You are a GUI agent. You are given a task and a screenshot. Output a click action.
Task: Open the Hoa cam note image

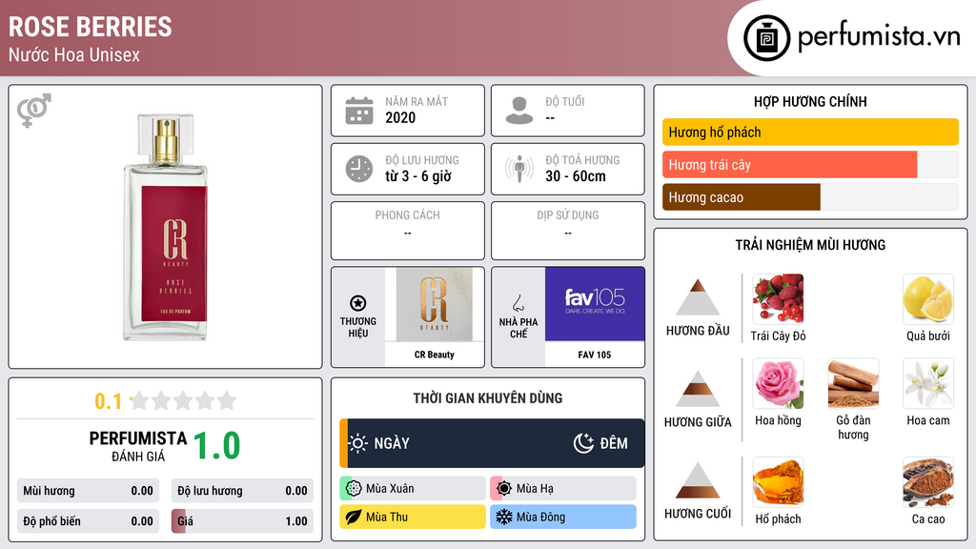928,383
